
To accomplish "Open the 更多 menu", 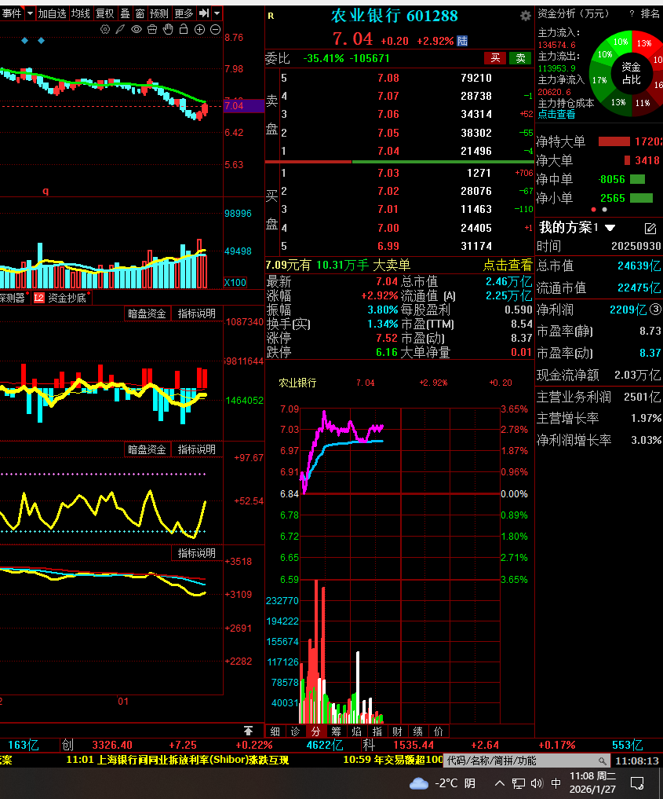I will click(x=184, y=13).
